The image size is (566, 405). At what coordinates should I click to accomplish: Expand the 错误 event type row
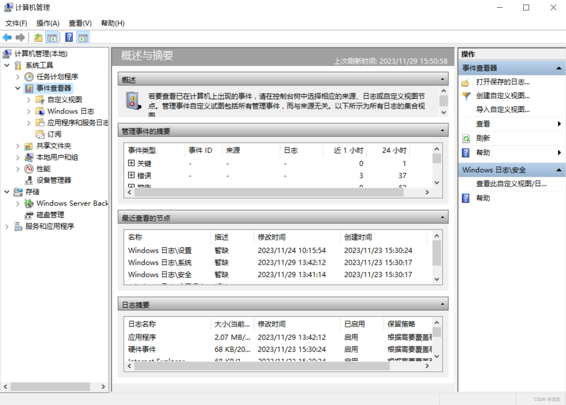pyautogui.click(x=131, y=175)
